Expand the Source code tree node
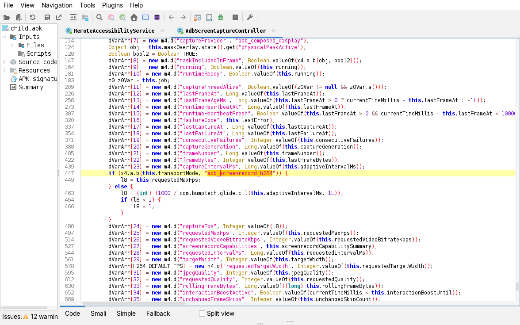This screenshot has height=325, width=520. [4, 62]
